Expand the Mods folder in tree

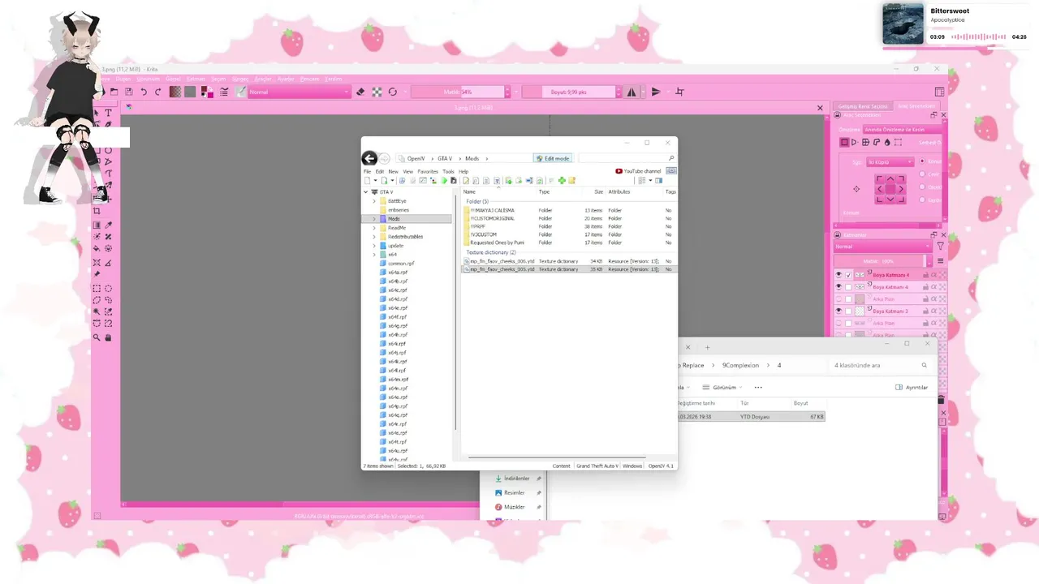click(374, 219)
